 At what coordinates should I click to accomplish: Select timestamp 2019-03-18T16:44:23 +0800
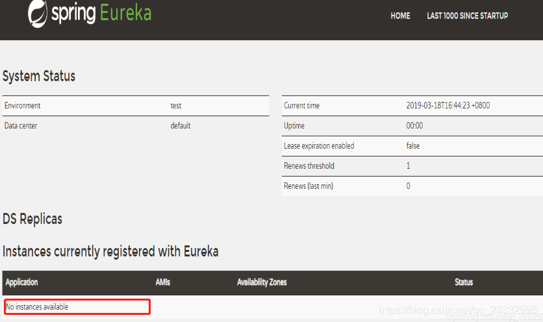click(448, 106)
